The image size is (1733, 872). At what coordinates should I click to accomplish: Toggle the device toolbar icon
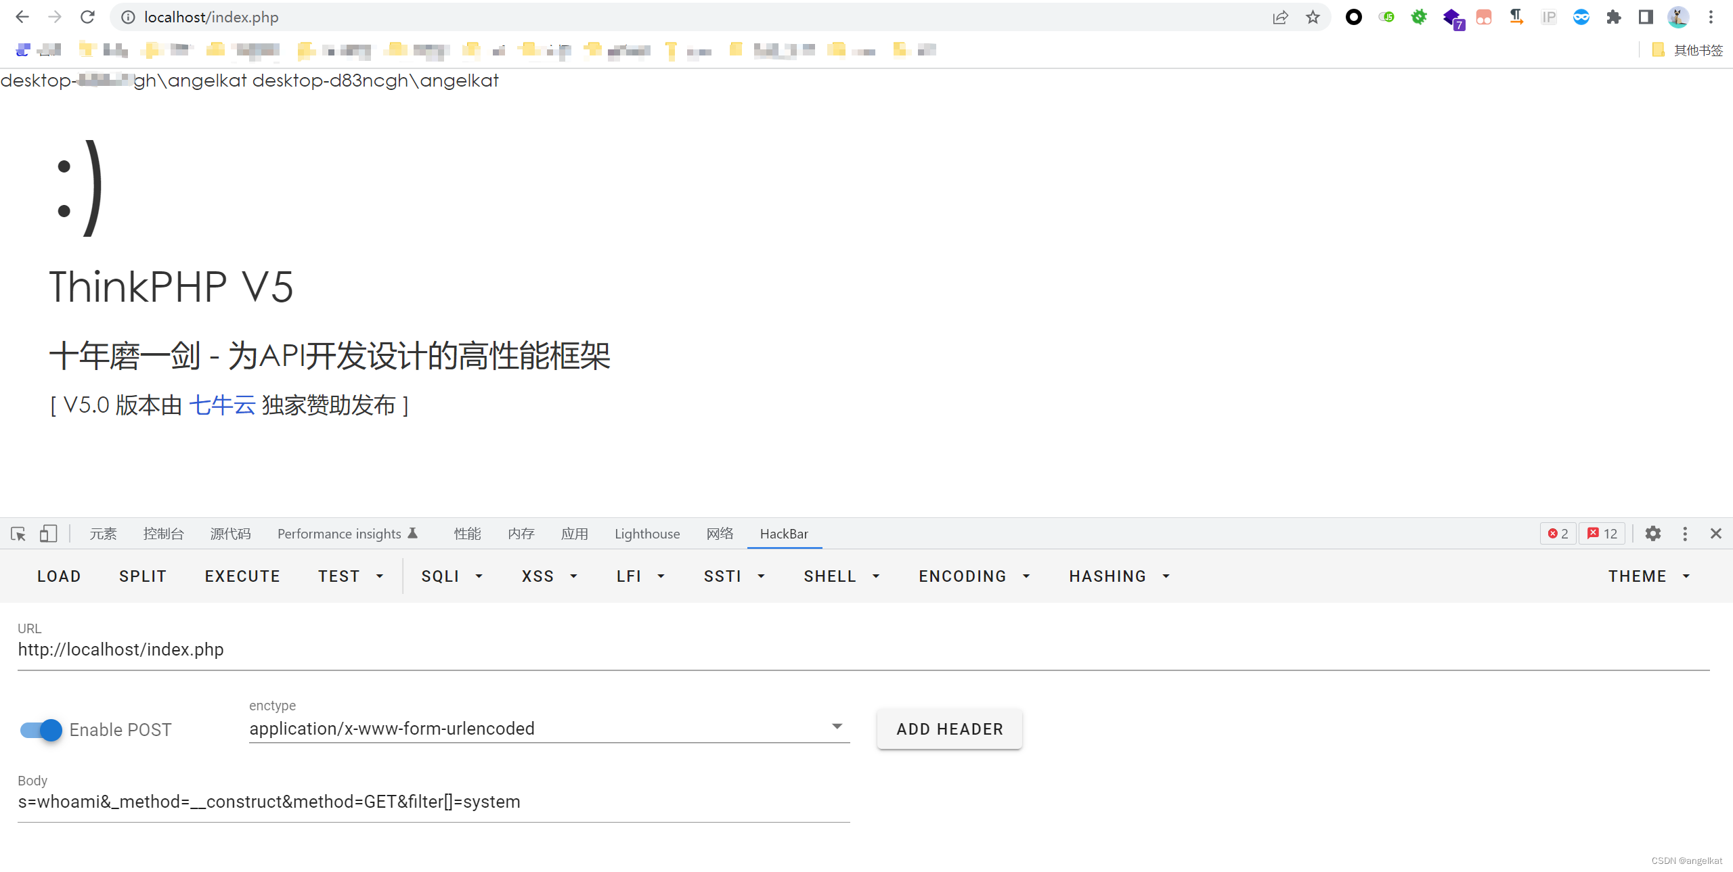click(x=48, y=534)
